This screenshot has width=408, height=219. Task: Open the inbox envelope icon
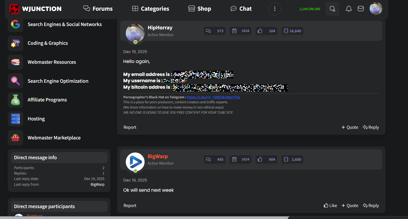tap(360, 9)
